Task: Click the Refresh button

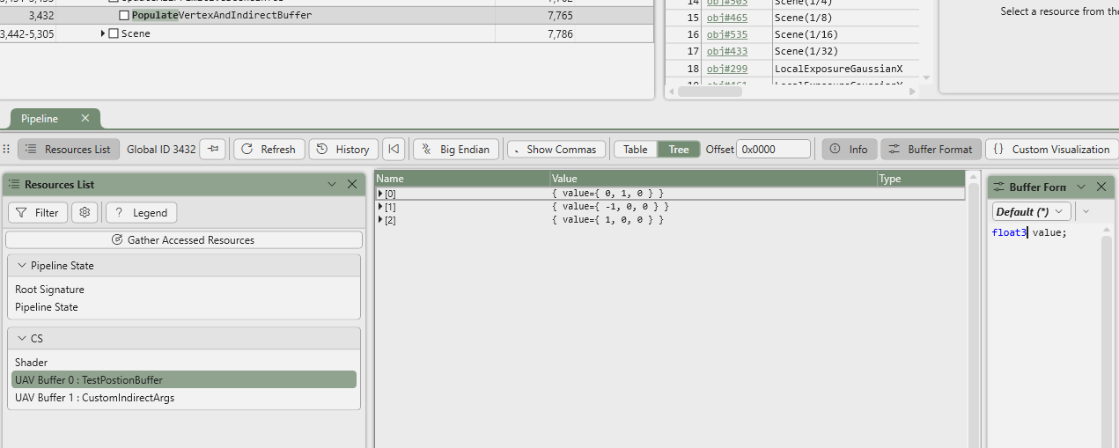Action: tap(269, 150)
